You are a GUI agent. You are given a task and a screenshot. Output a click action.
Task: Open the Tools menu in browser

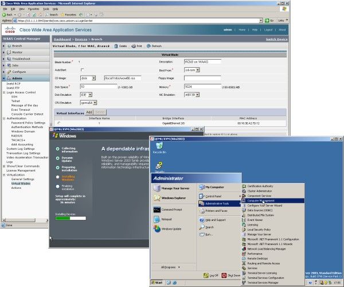pyautogui.click(x=46, y=9)
